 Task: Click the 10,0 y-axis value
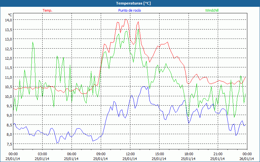pos(9,96)
